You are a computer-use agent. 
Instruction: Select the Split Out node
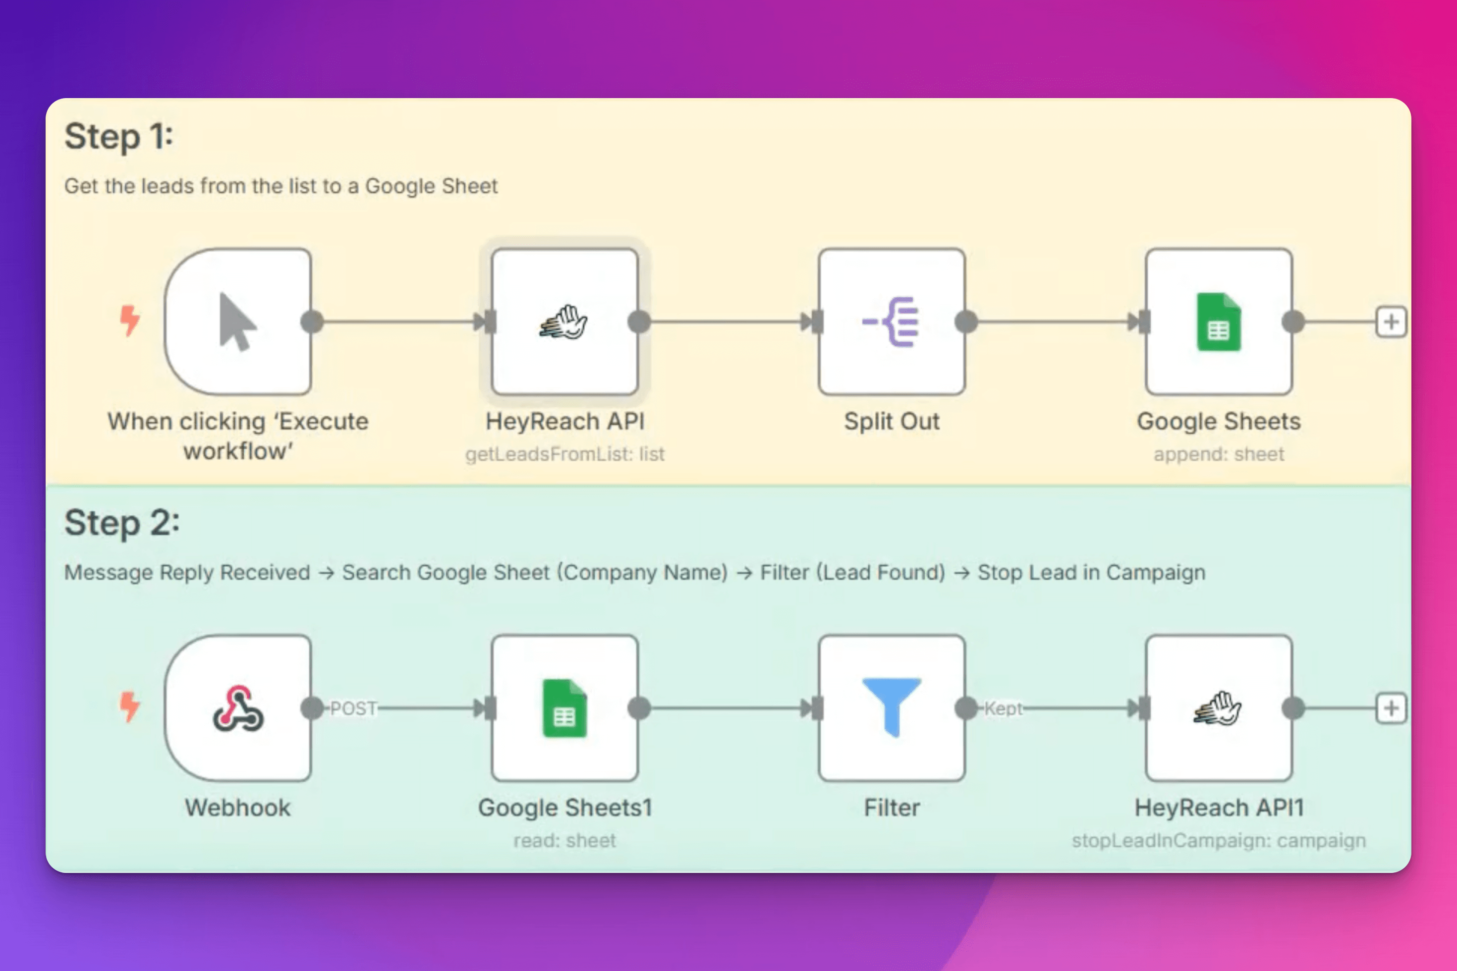892,322
